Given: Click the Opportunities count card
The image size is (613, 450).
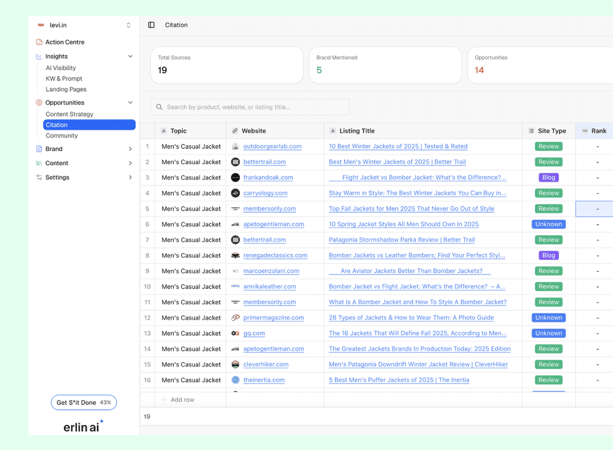Looking at the screenshot, I should coord(540,65).
